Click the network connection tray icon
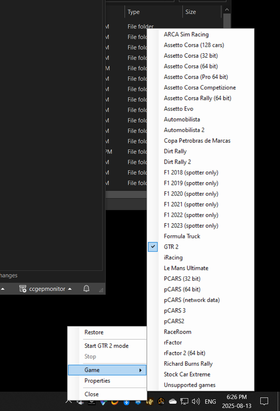Image resolution: width=280 pixels, height=411 pixels. click(184, 401)
